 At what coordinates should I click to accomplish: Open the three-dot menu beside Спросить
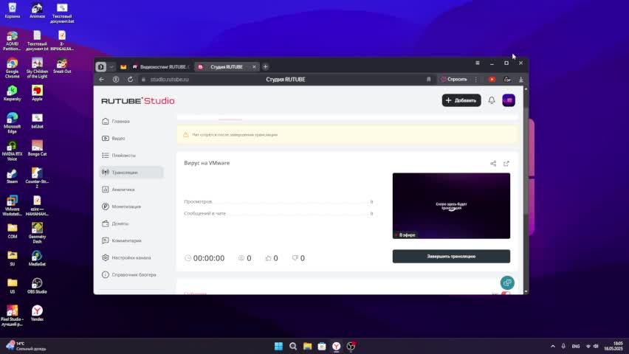(x=476, y=80)
